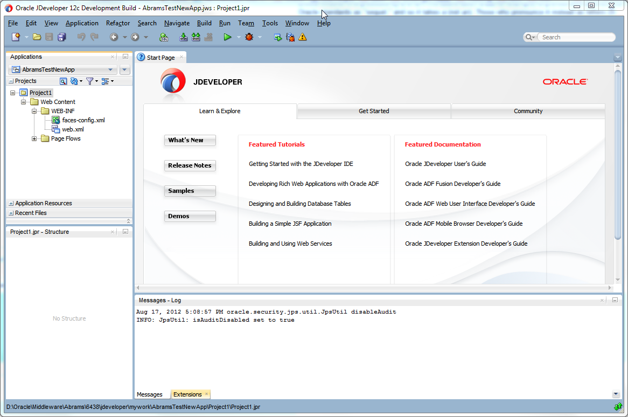Click the green Run arrow icon
This screenshot has width=628, height=417.
[x=227, y=37]
